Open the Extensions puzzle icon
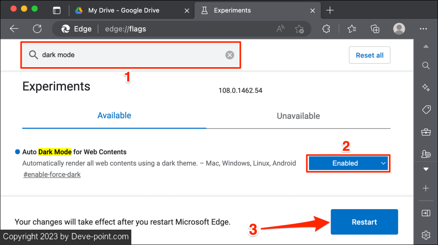The image size is (438, 245). point(326,29)
